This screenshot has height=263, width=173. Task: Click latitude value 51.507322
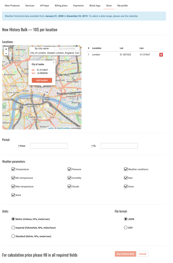click(x=125, y=55)
